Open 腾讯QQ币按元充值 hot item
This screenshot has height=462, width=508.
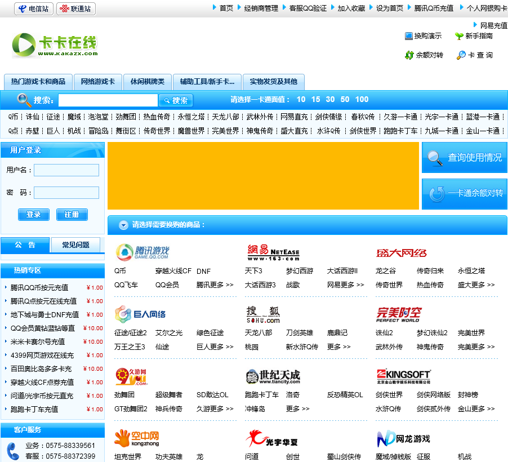point(39,287)
